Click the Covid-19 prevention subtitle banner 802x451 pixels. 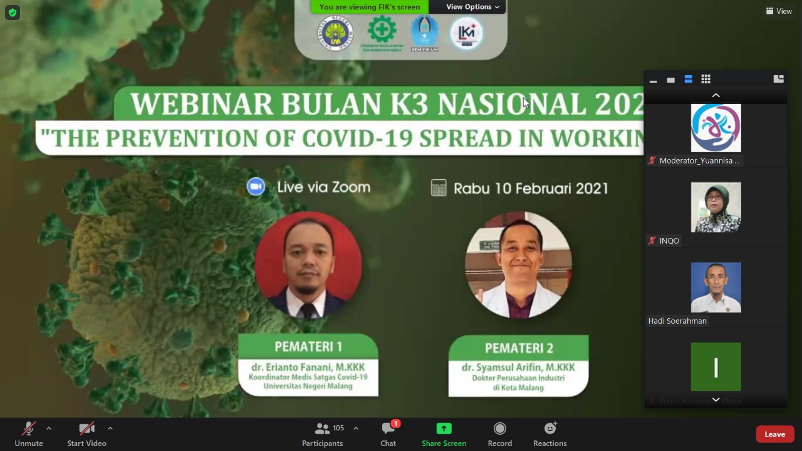340,138
